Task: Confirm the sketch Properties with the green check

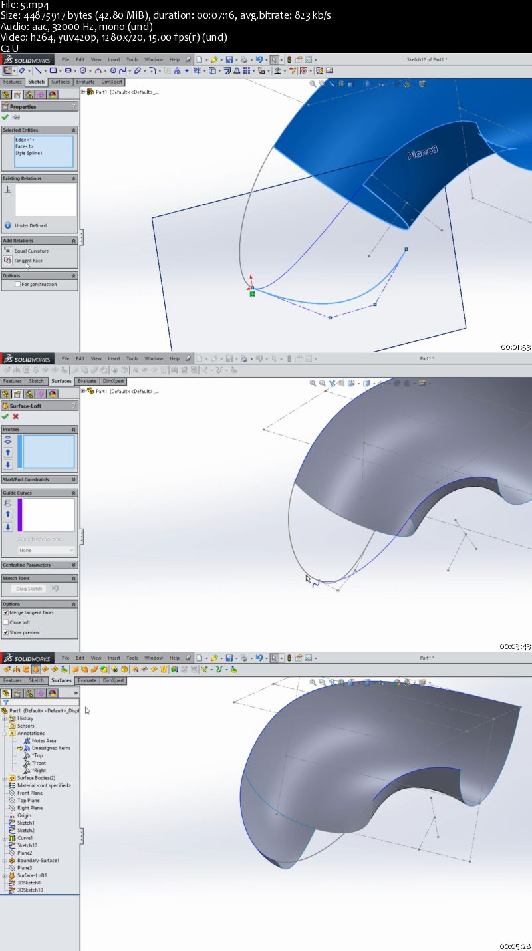Action: [x=5, y=117]
